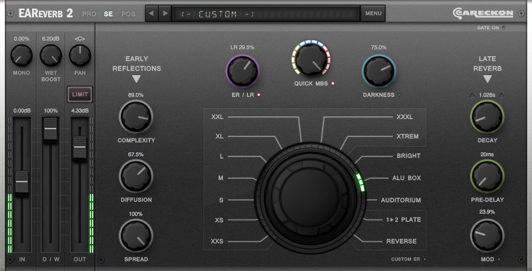
Task: Toggle the DARKNESS indicator dot
Action: click(399, 95)
